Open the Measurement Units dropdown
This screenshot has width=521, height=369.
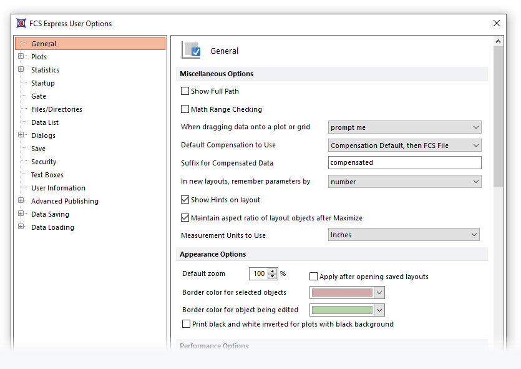click(x=404, y=235)
